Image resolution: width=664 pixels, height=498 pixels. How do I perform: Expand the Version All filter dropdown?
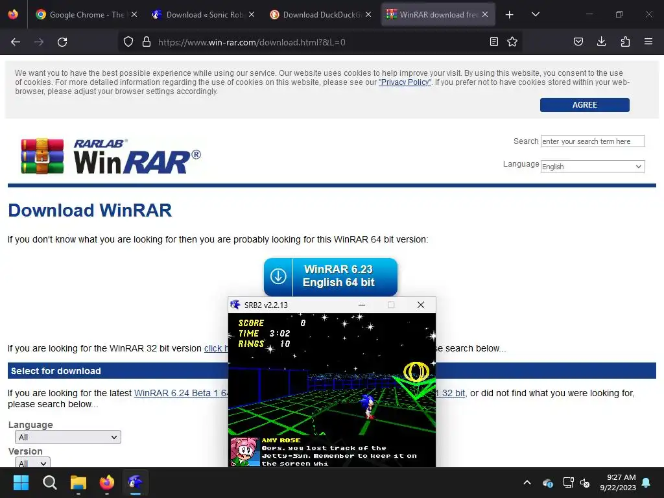pyautogui.click(x=32, y=462)
